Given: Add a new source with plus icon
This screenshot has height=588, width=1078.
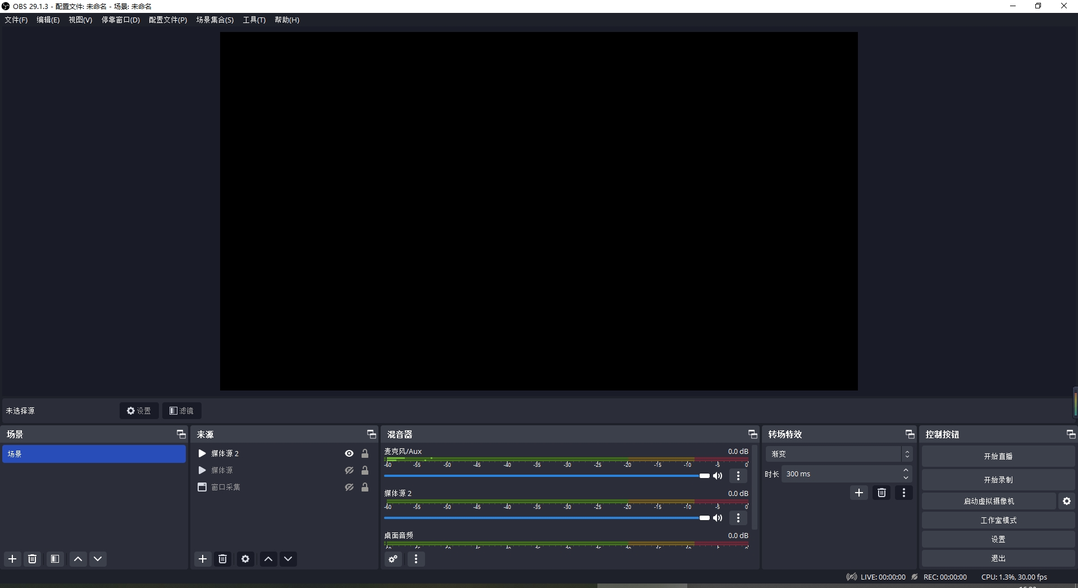Looking at the screenshot, I should (x=203, y=559).
